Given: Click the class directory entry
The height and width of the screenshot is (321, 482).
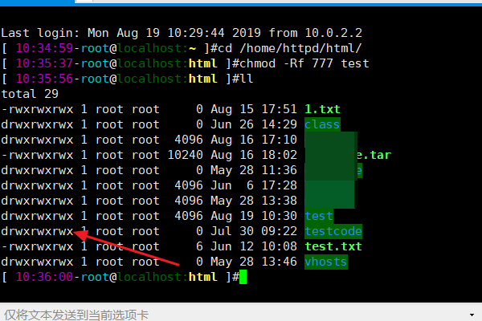Looking at the screenshot, I should 322,124.
